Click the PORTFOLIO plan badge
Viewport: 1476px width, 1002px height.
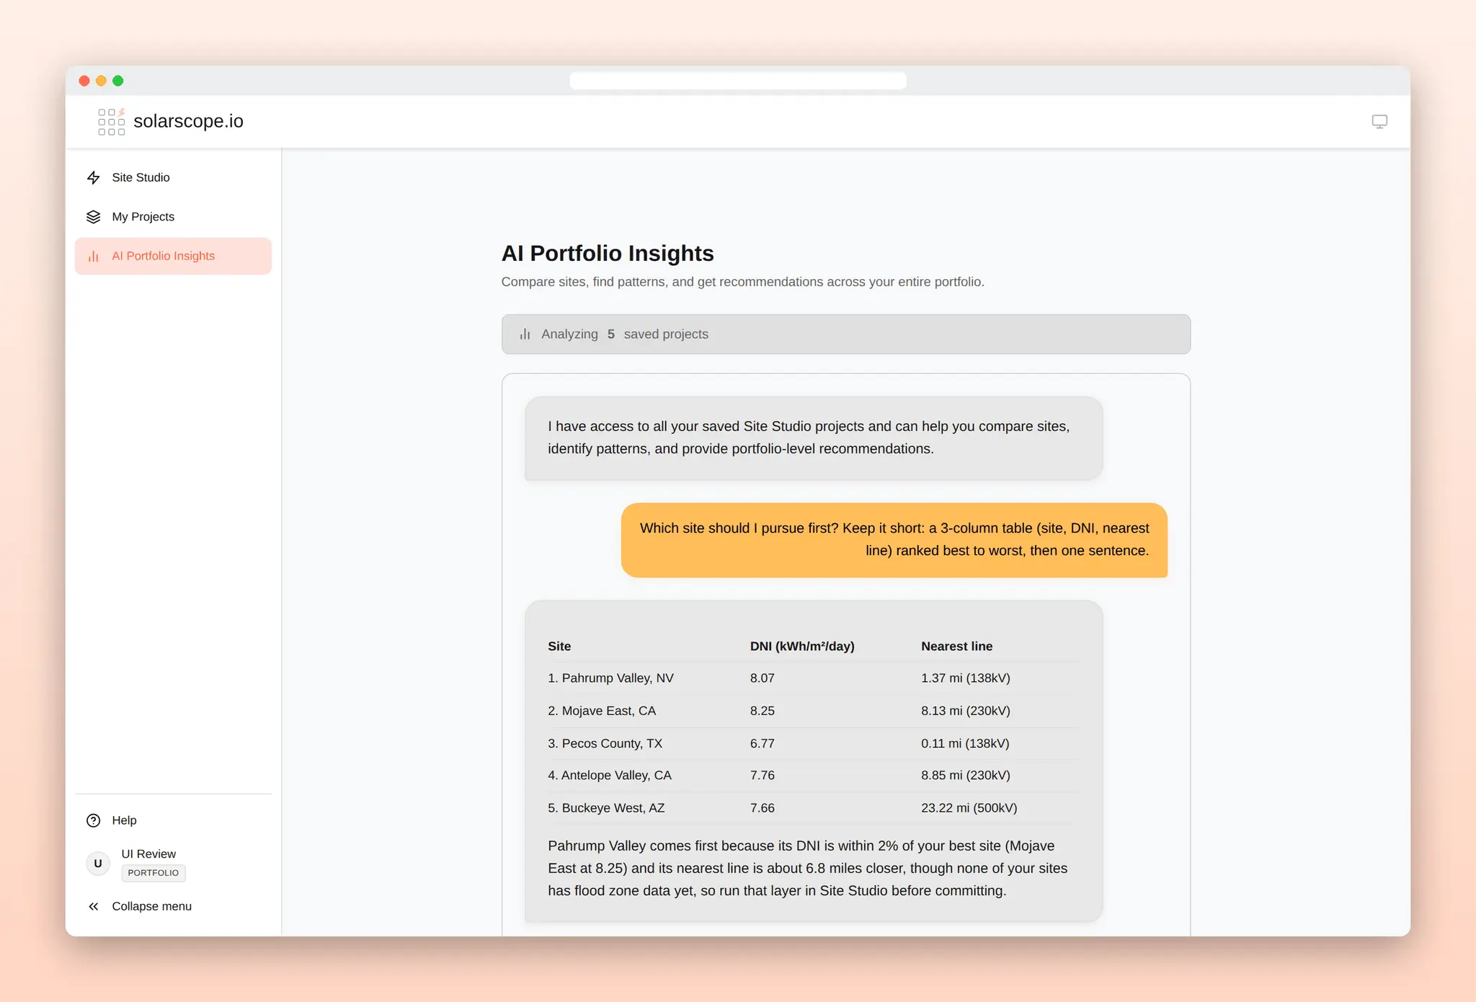(154, 873)
